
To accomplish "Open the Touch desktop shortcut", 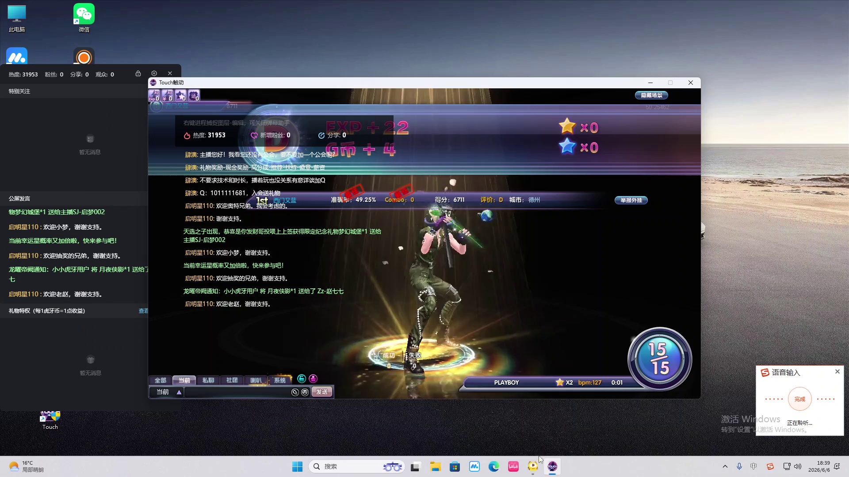I will coord(50,420).
